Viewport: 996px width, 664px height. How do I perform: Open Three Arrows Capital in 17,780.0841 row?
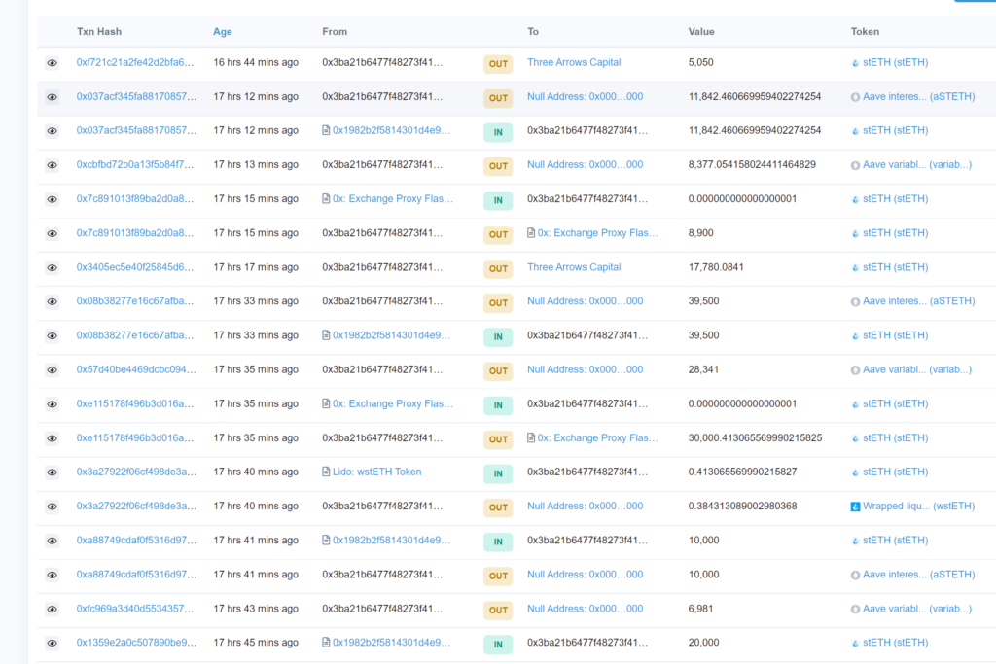[574, 267]
